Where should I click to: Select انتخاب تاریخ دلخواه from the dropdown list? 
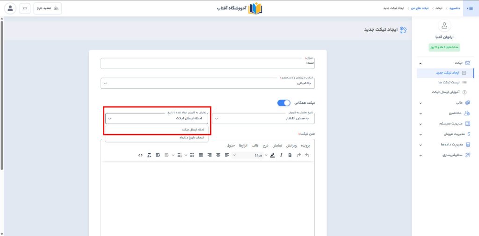coord(157,138)
